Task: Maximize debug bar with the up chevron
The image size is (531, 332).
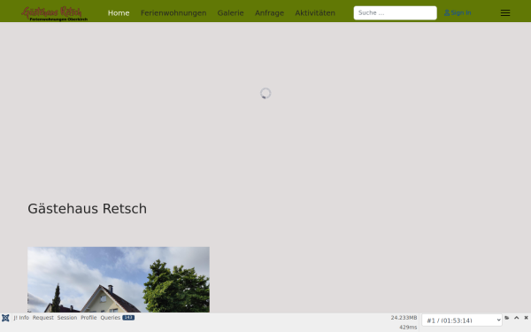Action: point(516,318)
